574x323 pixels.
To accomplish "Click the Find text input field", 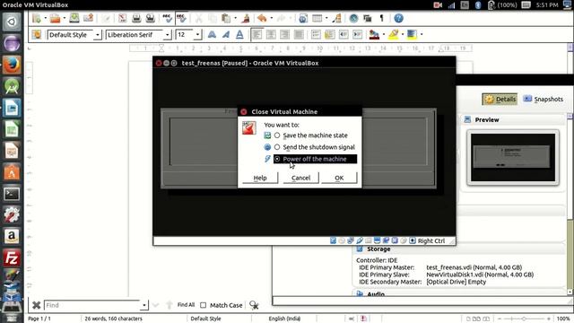I will pos(91,305).
